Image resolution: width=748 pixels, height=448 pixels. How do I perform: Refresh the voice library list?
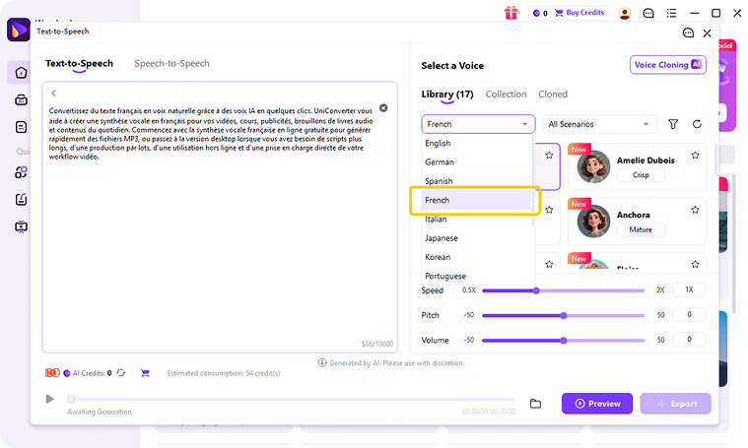point(697,124)
